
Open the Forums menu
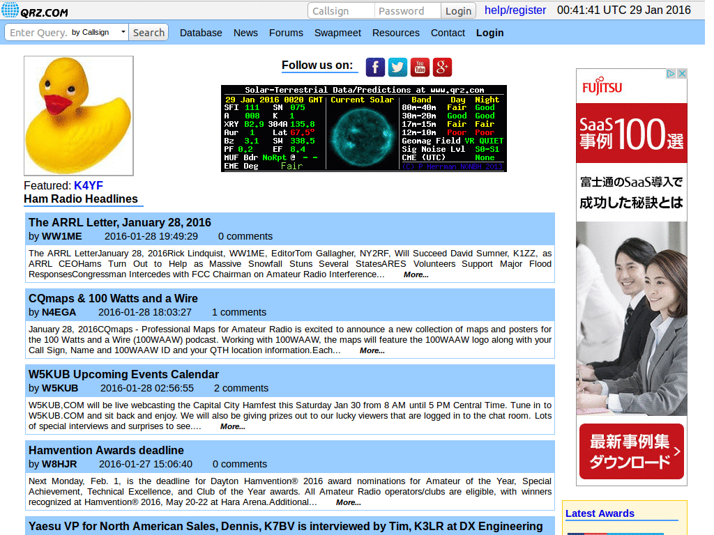coord(286,33)
